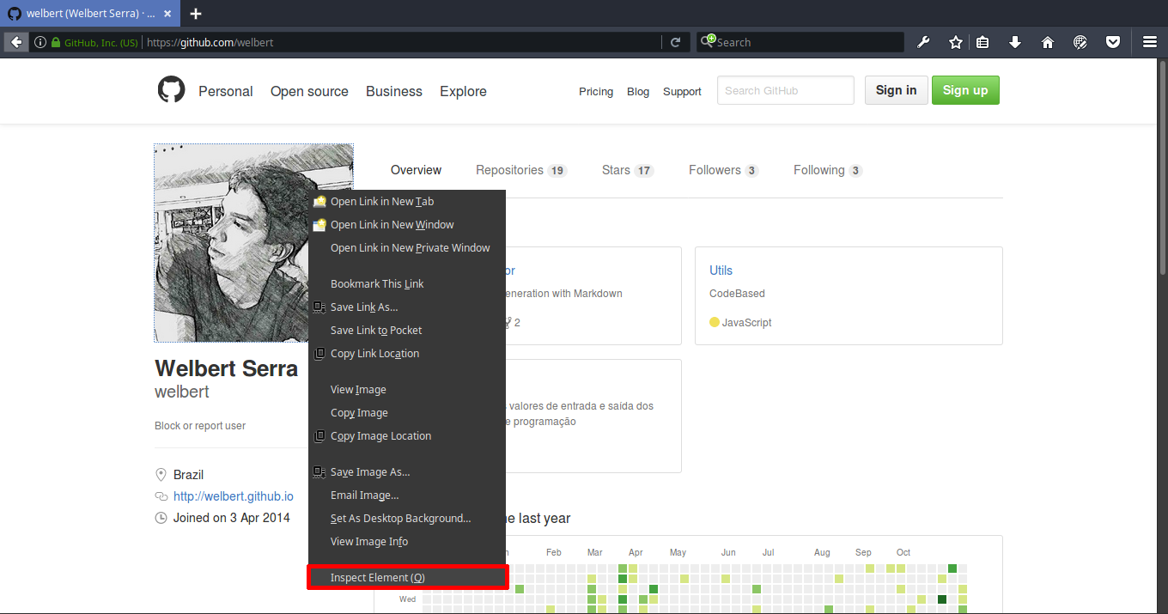Image resolution: width=1168 pixels, height=614 pixels.
Task: Click fork icon in repository card
Action: [x=508, y=323]
